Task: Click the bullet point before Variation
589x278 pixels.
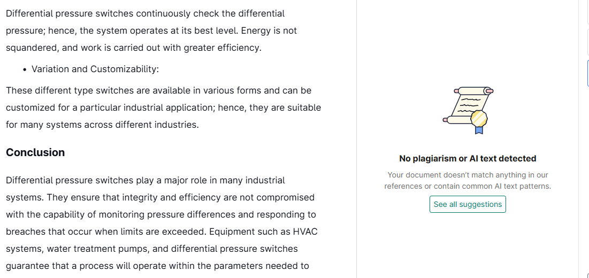Action: [25, 70]
